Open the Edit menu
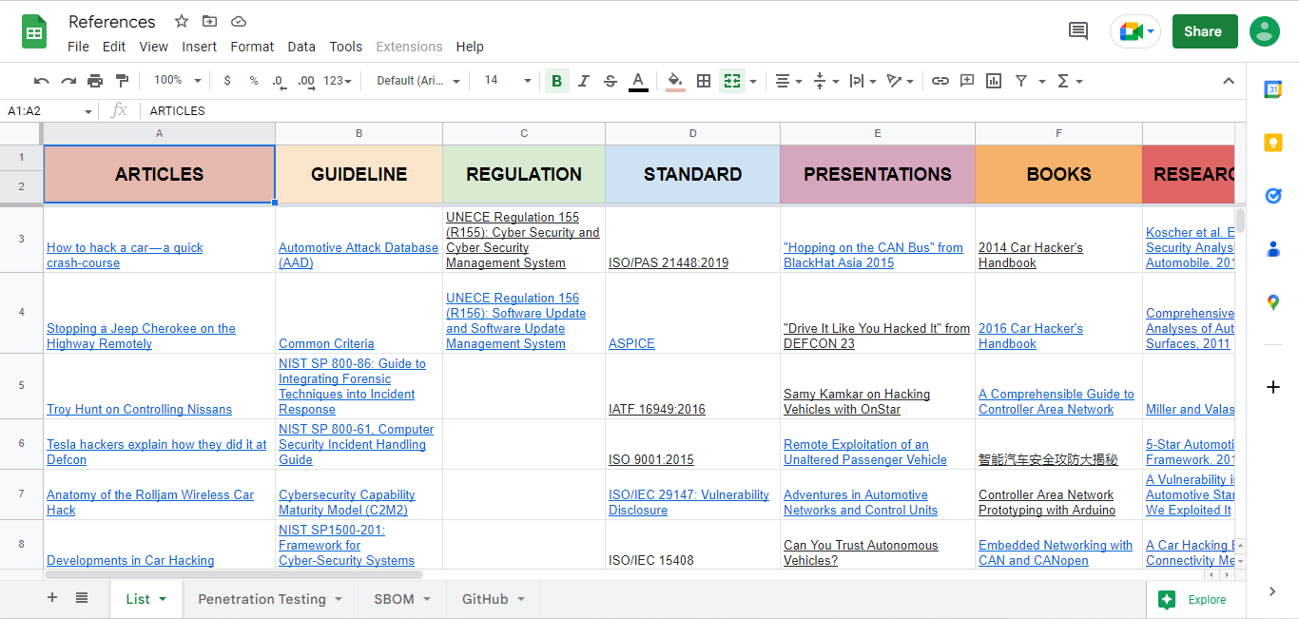 click(x=114, y=47)
